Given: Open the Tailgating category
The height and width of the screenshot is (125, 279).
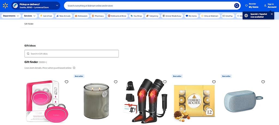Looking at the screenshot, I should [x=152, y=16].
